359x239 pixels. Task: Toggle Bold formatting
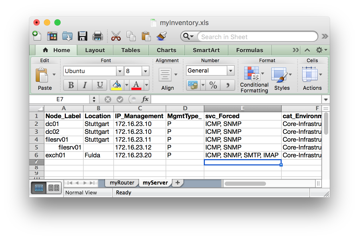pyautogui.click(x=71, y=85)
